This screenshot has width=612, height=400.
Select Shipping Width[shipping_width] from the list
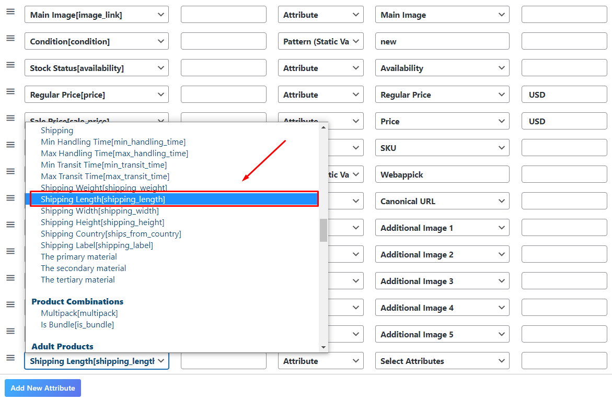pyautogui.click(x=102, y=210)
